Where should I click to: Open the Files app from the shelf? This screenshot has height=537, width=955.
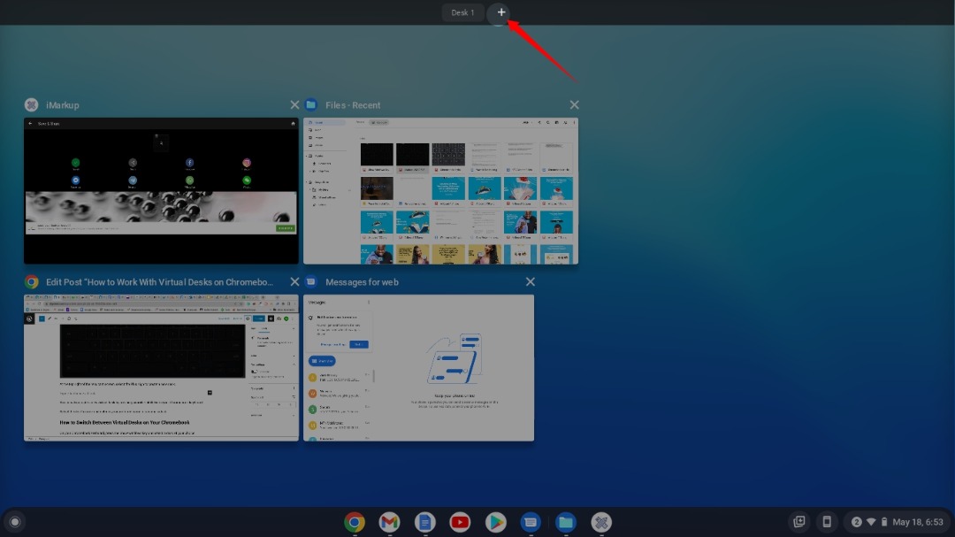pyautogui.click(x=566, y=522)
